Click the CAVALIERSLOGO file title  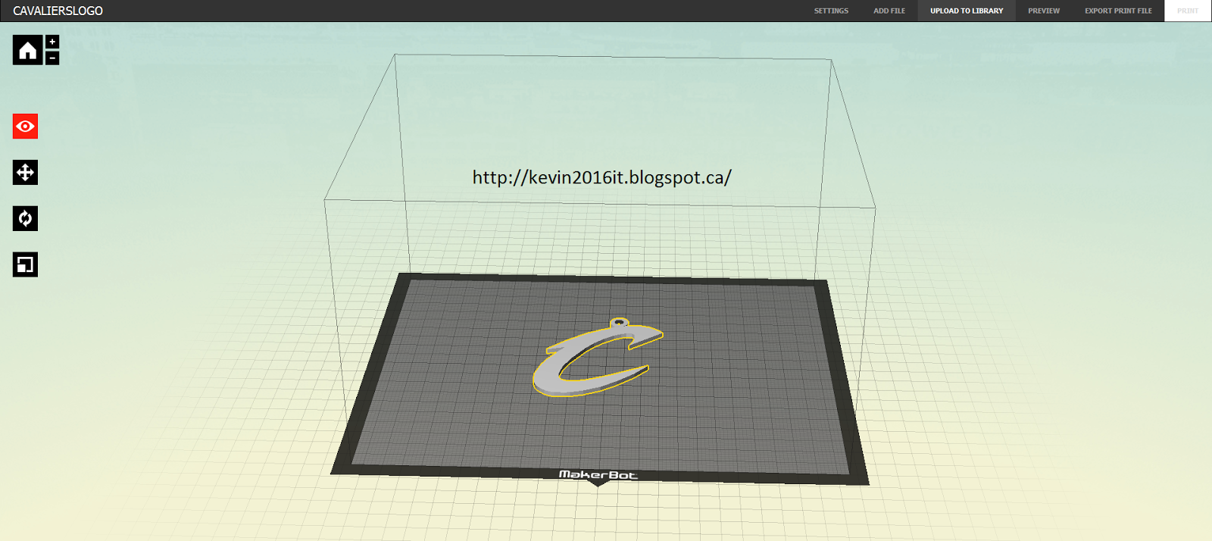pos(58,11)
